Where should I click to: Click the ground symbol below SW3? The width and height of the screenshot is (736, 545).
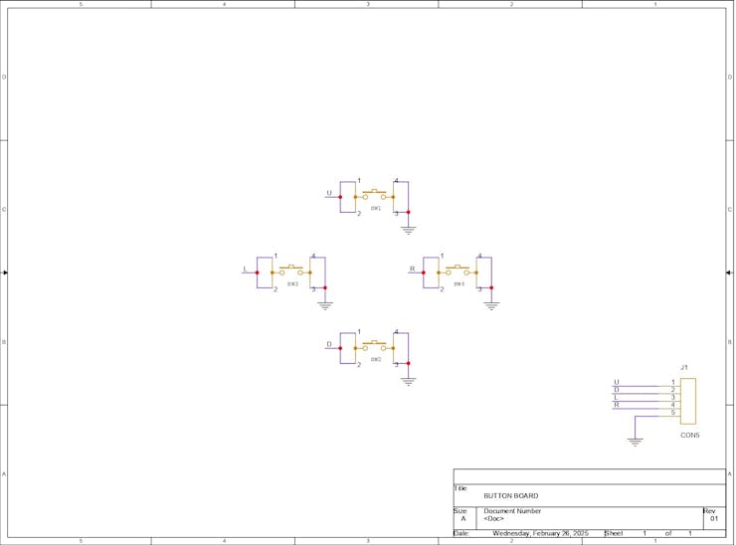325,306
